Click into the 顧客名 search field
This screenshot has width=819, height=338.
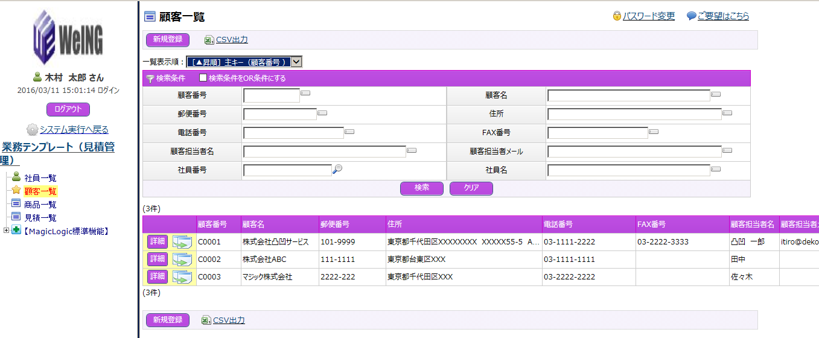pyautogui.click(x=628, y=95)
